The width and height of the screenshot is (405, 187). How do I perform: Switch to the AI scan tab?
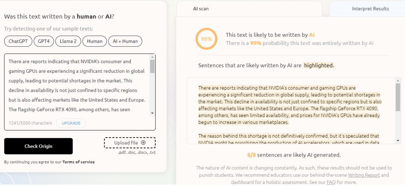click(201, 8)
